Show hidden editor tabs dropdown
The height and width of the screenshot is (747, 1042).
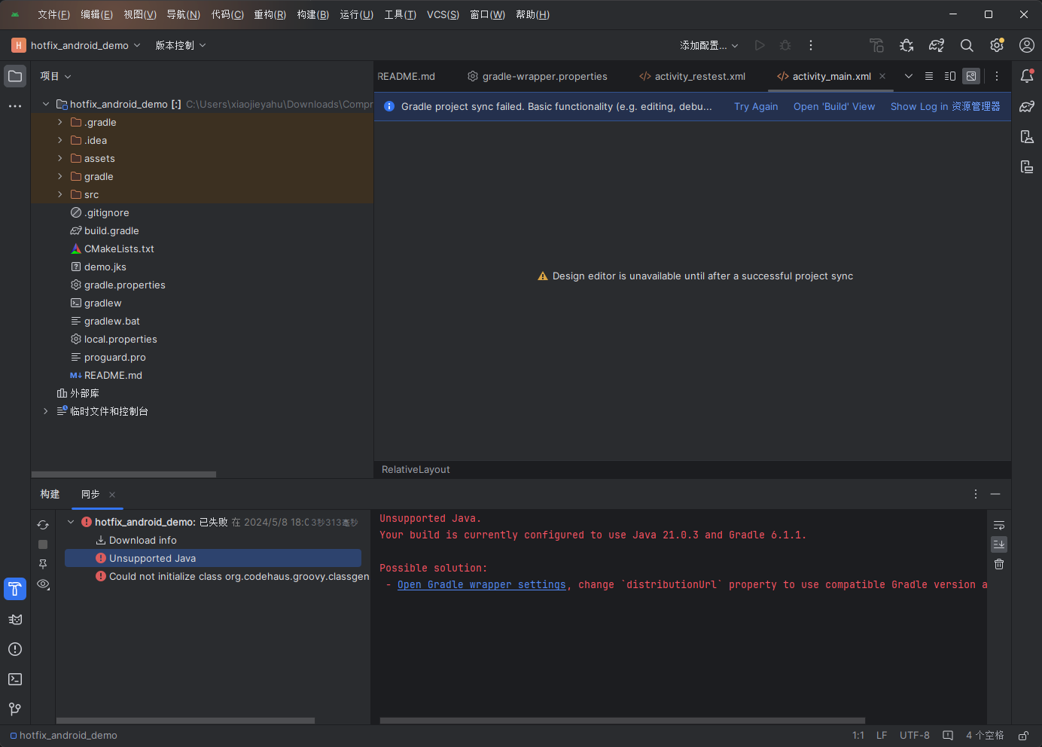(909, 76)
